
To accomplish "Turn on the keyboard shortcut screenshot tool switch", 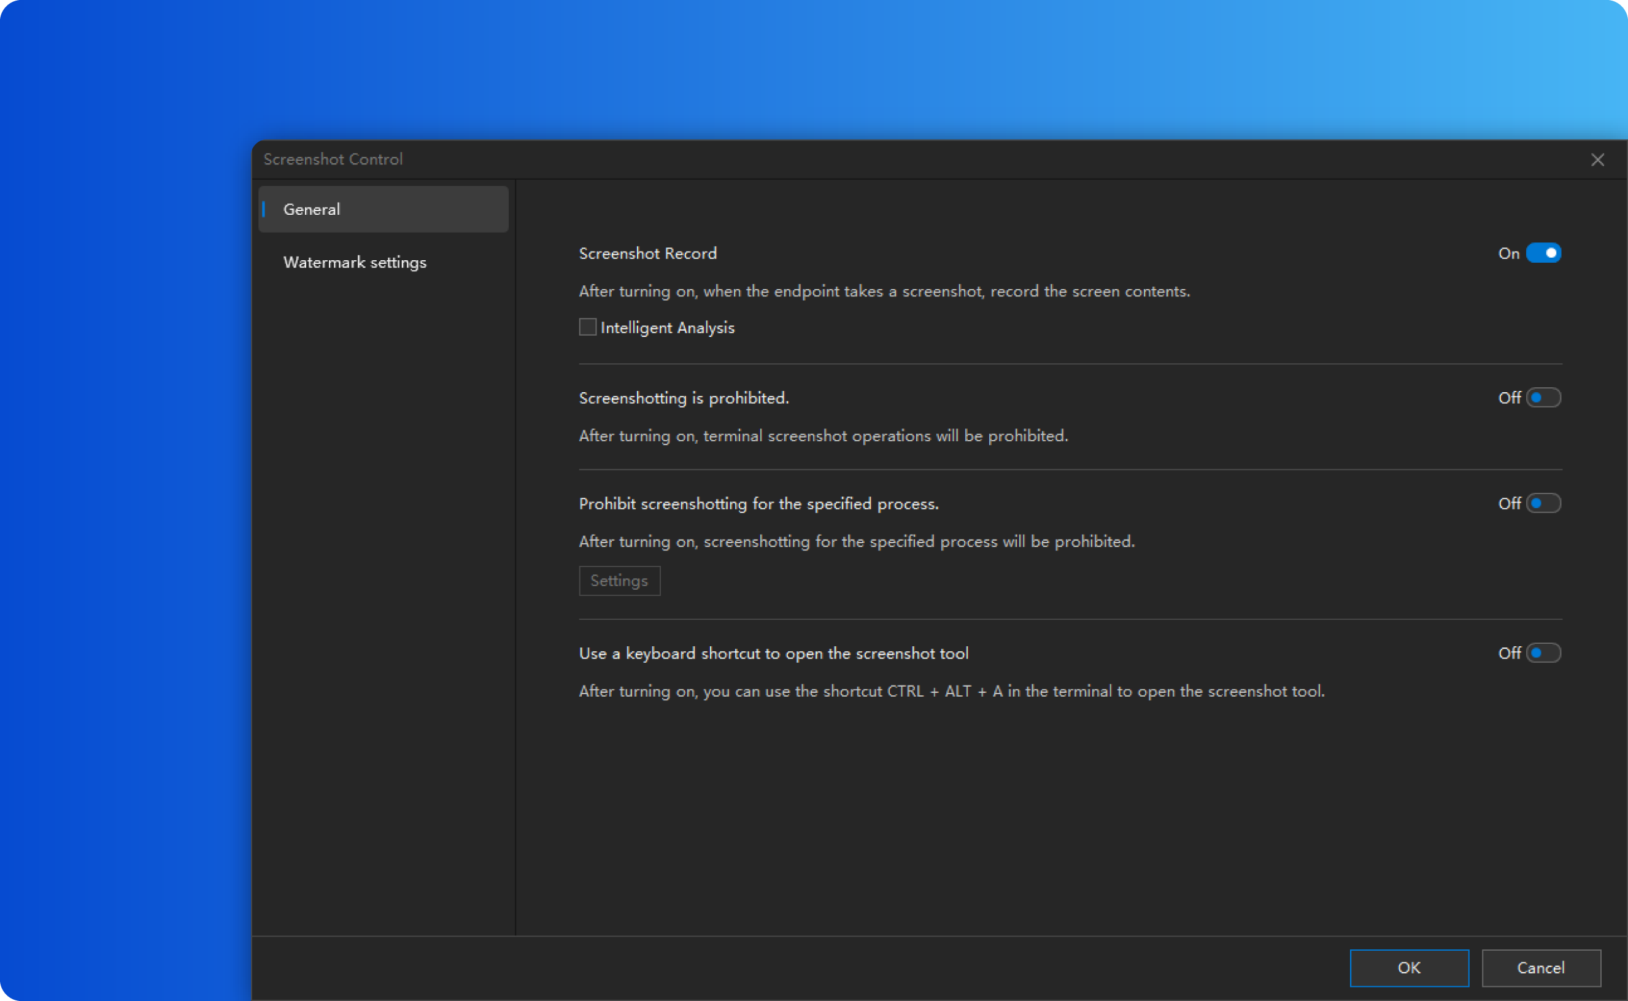I will point(1543,653).
